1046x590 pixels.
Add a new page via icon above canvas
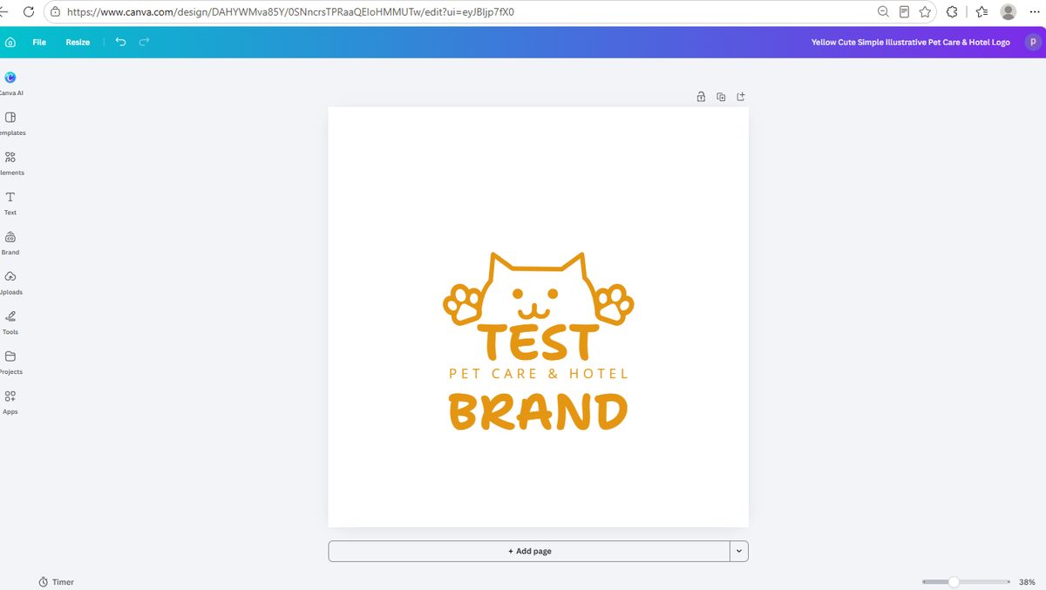coord(741,97)
